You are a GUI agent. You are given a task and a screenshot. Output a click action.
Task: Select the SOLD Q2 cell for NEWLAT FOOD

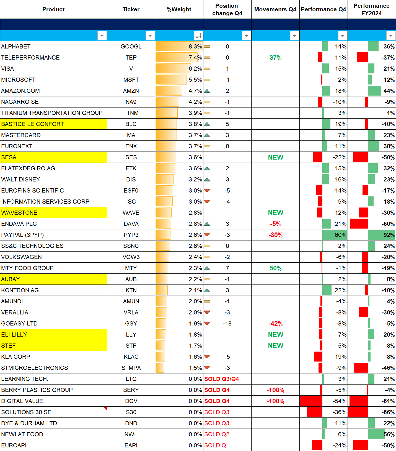pos(227,434)
